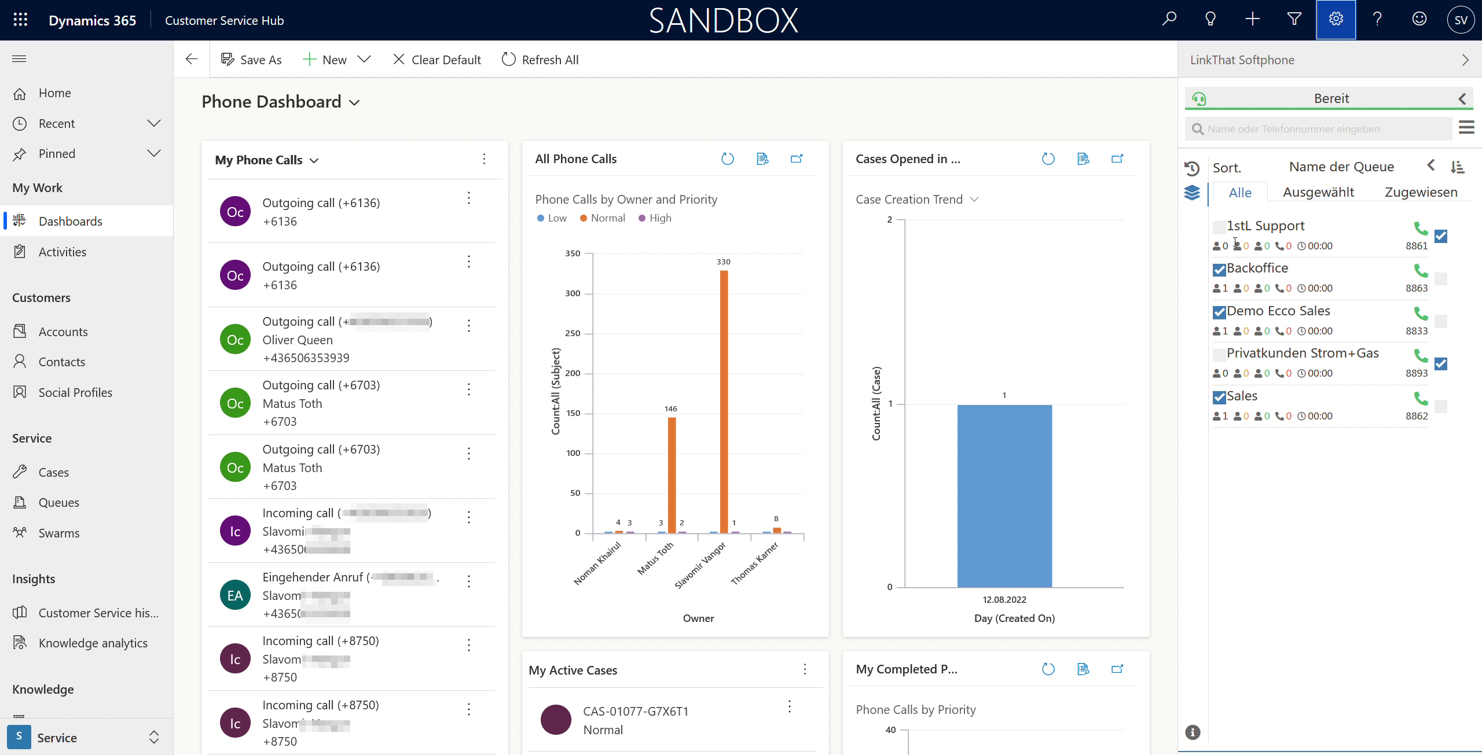This screenshot has height=755, width=1482.
Task: Open the advanced find funnel icon
Action: (1294, 20)
